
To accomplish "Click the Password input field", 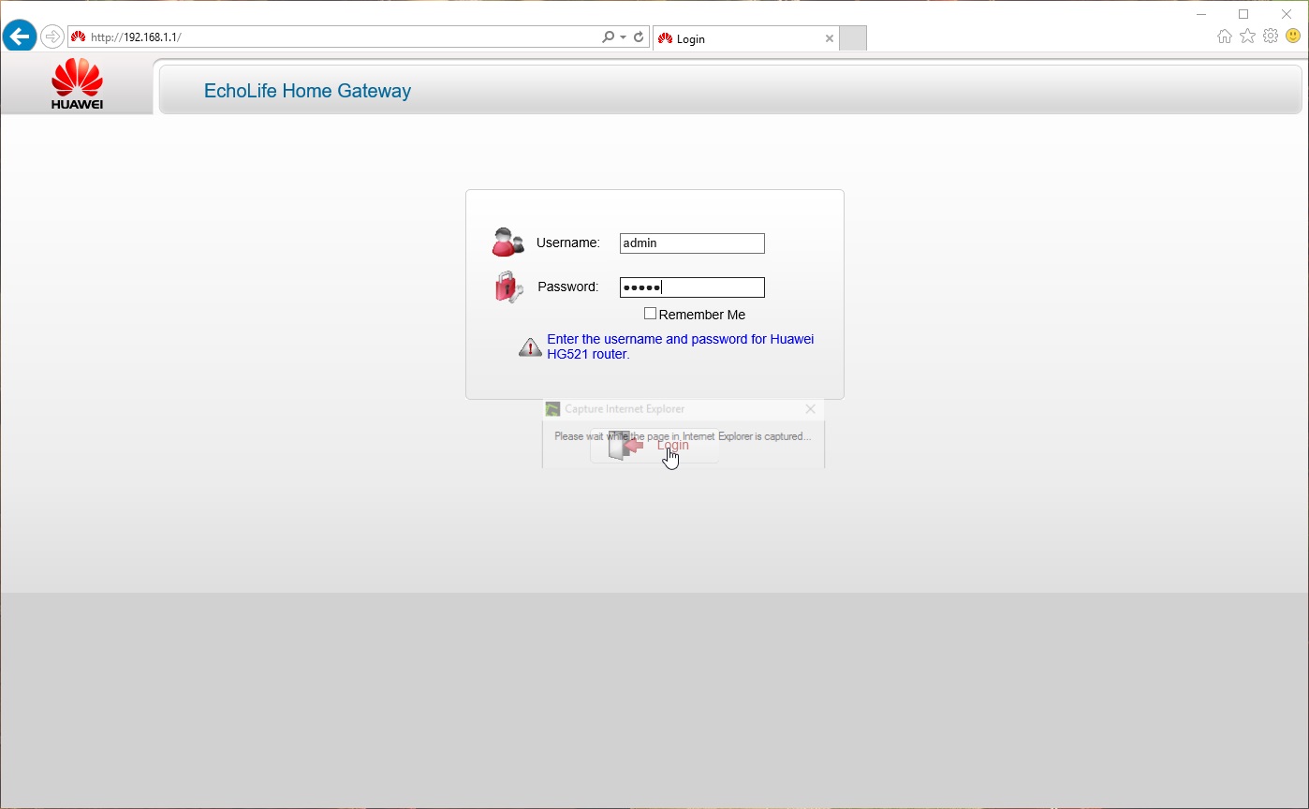I will pos(692,287).
